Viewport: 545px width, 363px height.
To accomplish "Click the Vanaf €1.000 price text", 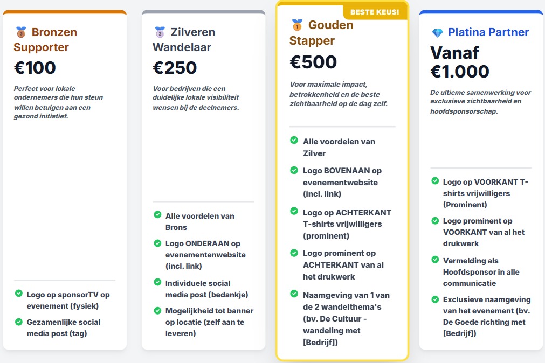I will 460,62.
